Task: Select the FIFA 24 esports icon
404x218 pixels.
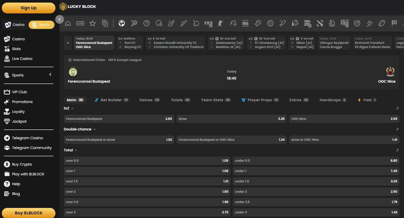Action: point(208,24)
